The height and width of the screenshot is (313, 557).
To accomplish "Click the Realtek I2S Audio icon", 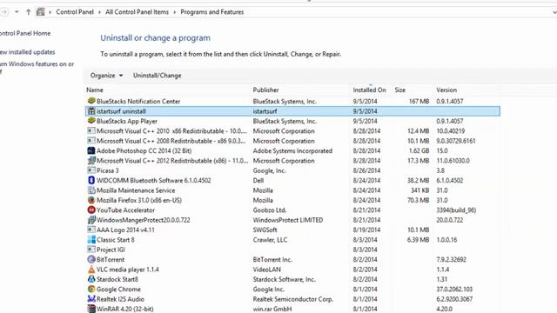I will click(91, 299).
